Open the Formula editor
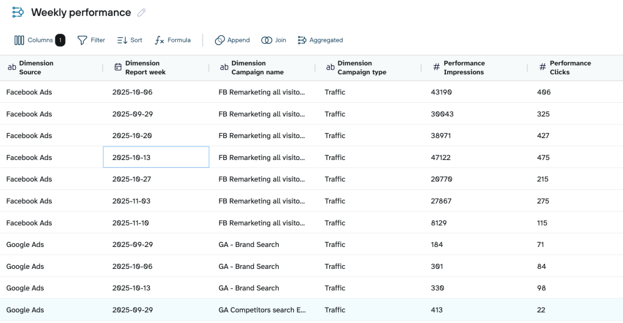 point(173,40)
